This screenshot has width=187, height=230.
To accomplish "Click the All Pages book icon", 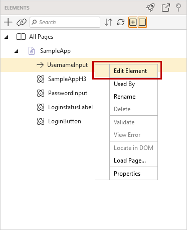I will tap(21, 37).
